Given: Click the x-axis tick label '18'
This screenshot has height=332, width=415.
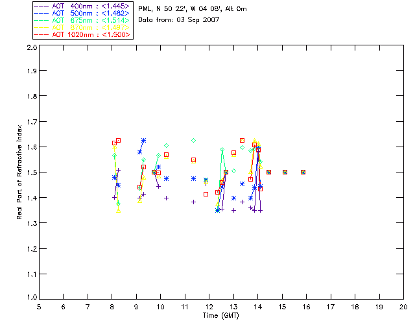Looking at the screenshot, I should 355,307.
